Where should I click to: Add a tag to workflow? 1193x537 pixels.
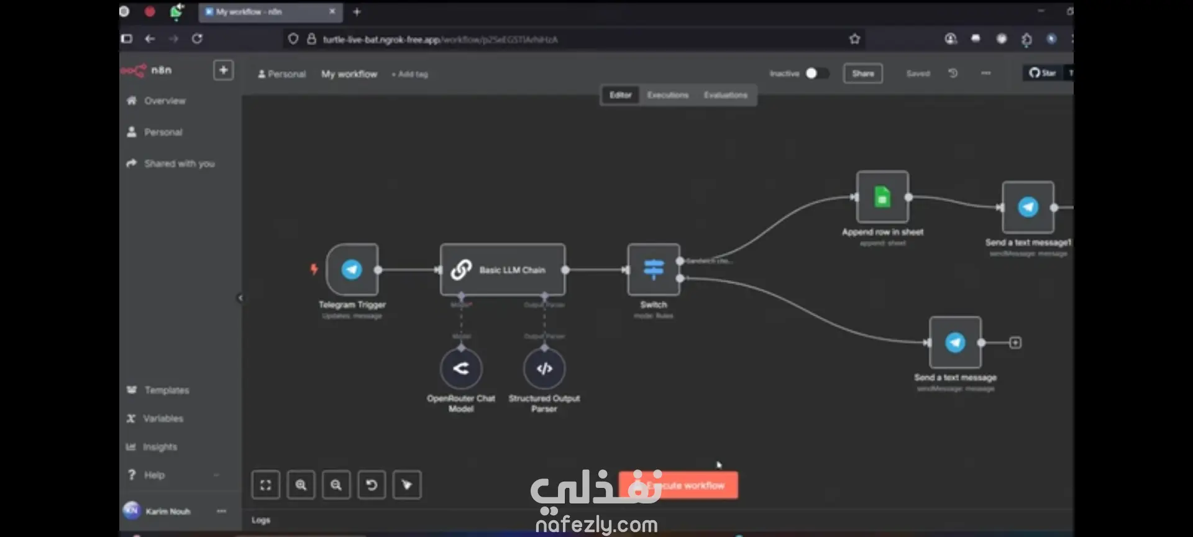[410, 75]
